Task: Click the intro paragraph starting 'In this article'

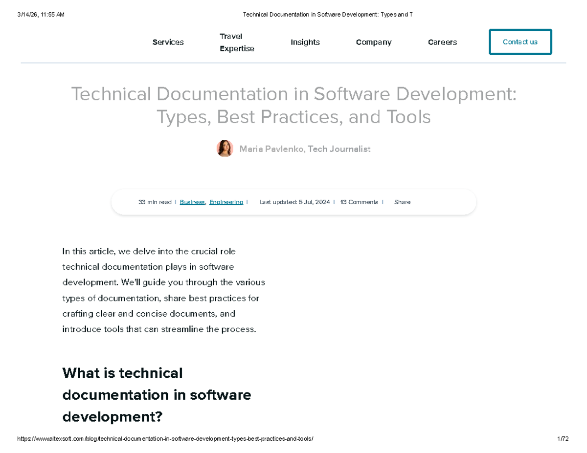Action: (164, 290)
